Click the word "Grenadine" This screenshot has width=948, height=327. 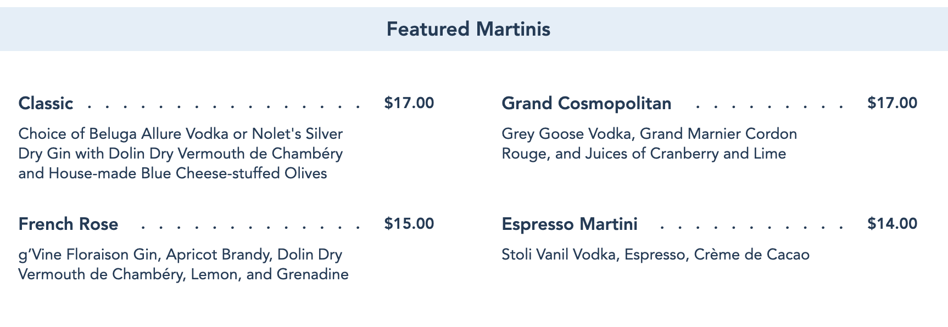pyautogui.click(x=313, y=274)
